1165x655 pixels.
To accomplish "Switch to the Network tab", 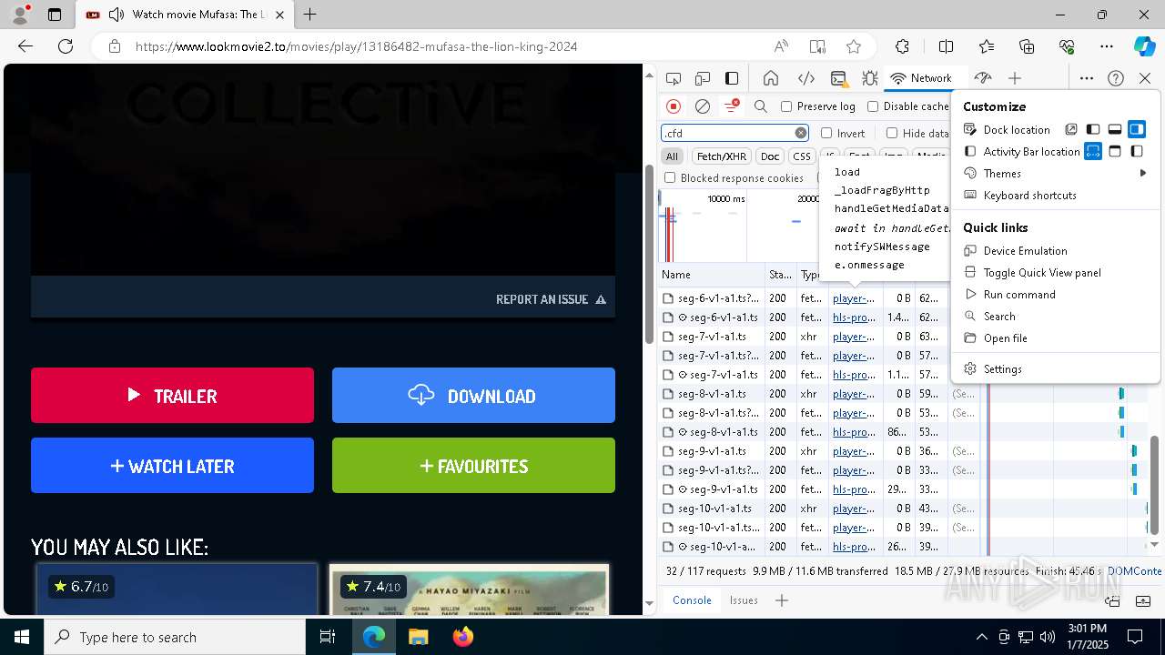I will (x=921, y=78).
